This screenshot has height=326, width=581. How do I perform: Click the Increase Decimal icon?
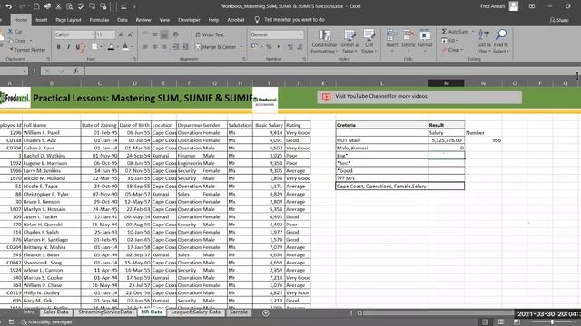pyautogui.click(x=290, y=47)
